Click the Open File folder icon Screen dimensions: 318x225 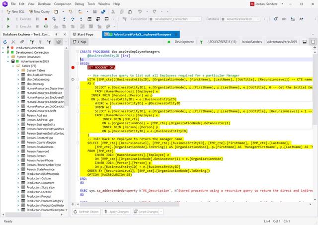80,11
